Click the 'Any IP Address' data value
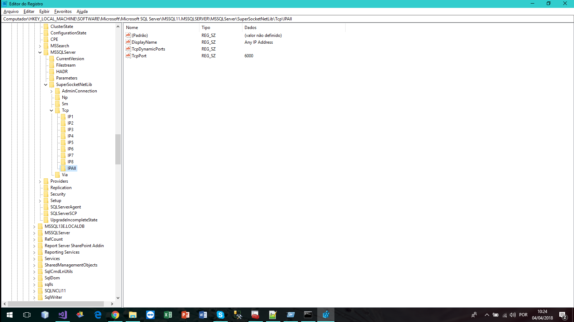Image resolution: width=574 pixels, height=322 pixels. click(x=259, y=42)
